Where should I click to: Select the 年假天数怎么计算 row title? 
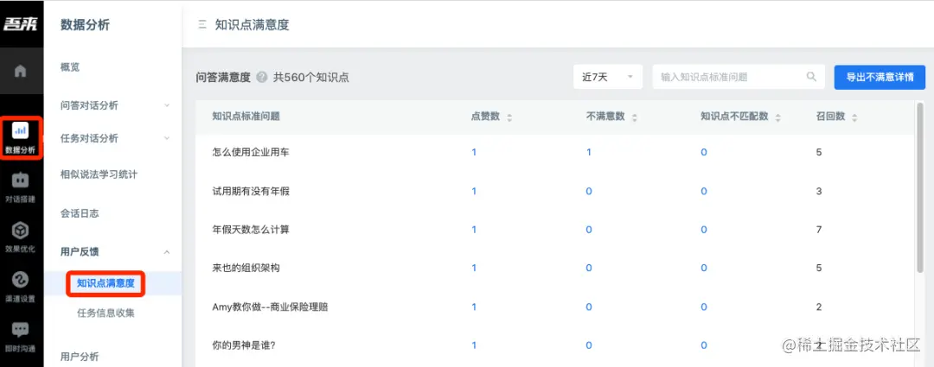pyautogui.click(x=251, y=230)
